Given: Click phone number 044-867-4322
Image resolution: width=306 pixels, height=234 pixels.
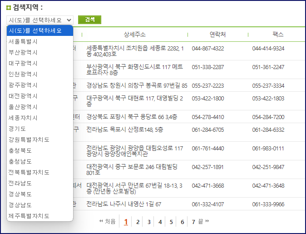Looking at the screenshot, I should click(208, 49).
